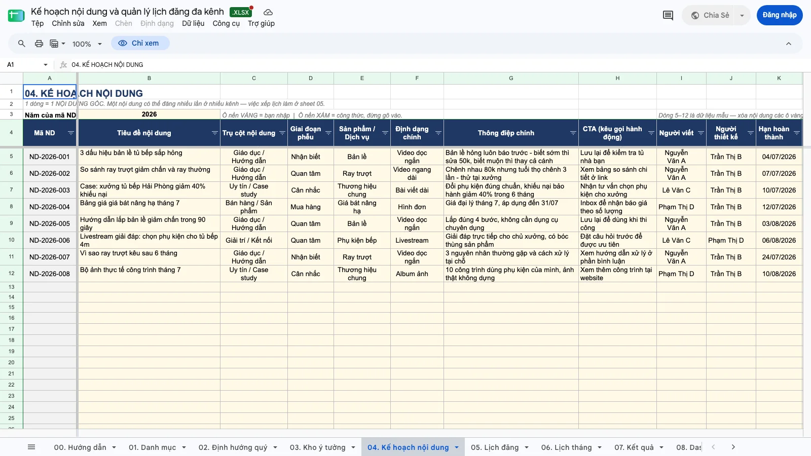This screenshot has width=811, height=456.
Task: Switch to 03. Kho ý tưởng sheet tab
Action: [317, 447]
